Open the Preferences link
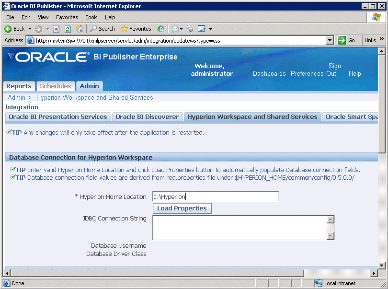388x289 pixels. (x=307, y=73)
